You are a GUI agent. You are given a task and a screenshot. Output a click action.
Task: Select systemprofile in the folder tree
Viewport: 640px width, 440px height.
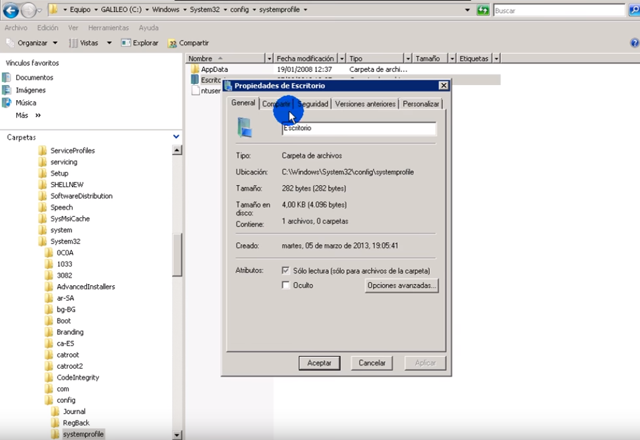(x=83, y=434)
